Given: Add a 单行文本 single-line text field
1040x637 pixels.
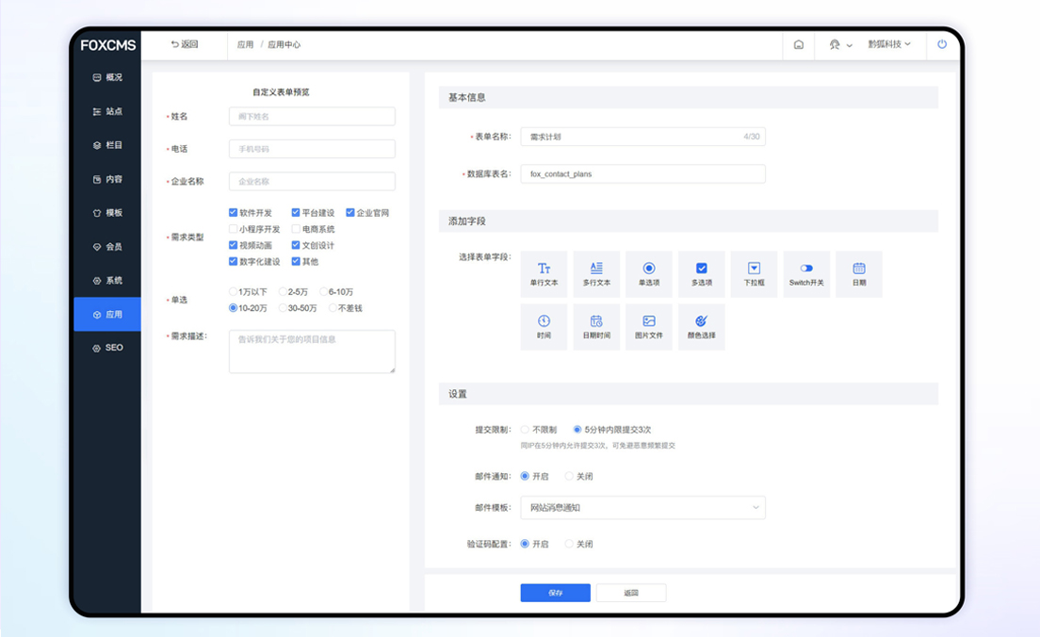Looking at the screenshot, I should coord(544,274).
